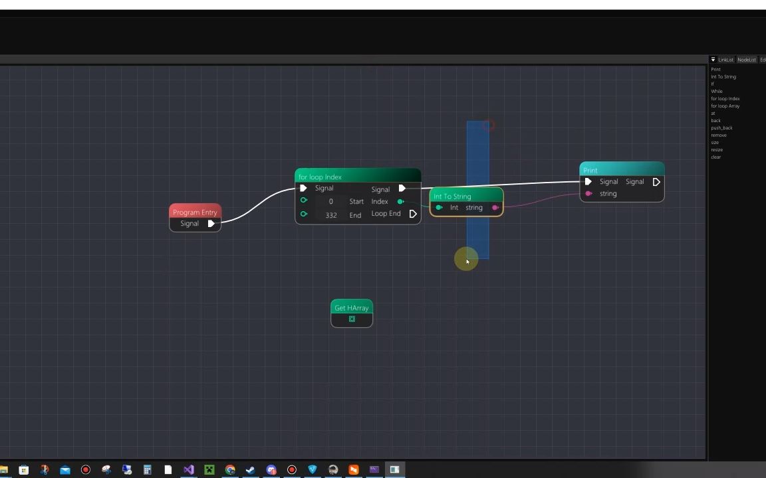Click the End input pin on for loop
This screenshot has height=478, width=766.
(304, 214)
